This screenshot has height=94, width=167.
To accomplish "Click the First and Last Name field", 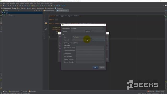I will pyautogui.click(x=90, y=48).
